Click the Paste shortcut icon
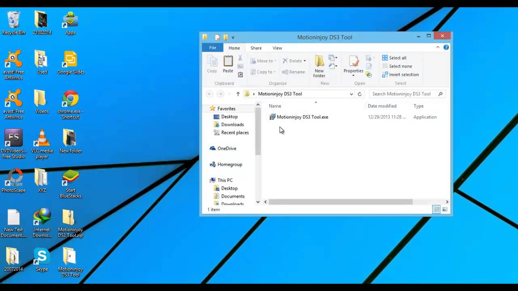 [240, 75]
